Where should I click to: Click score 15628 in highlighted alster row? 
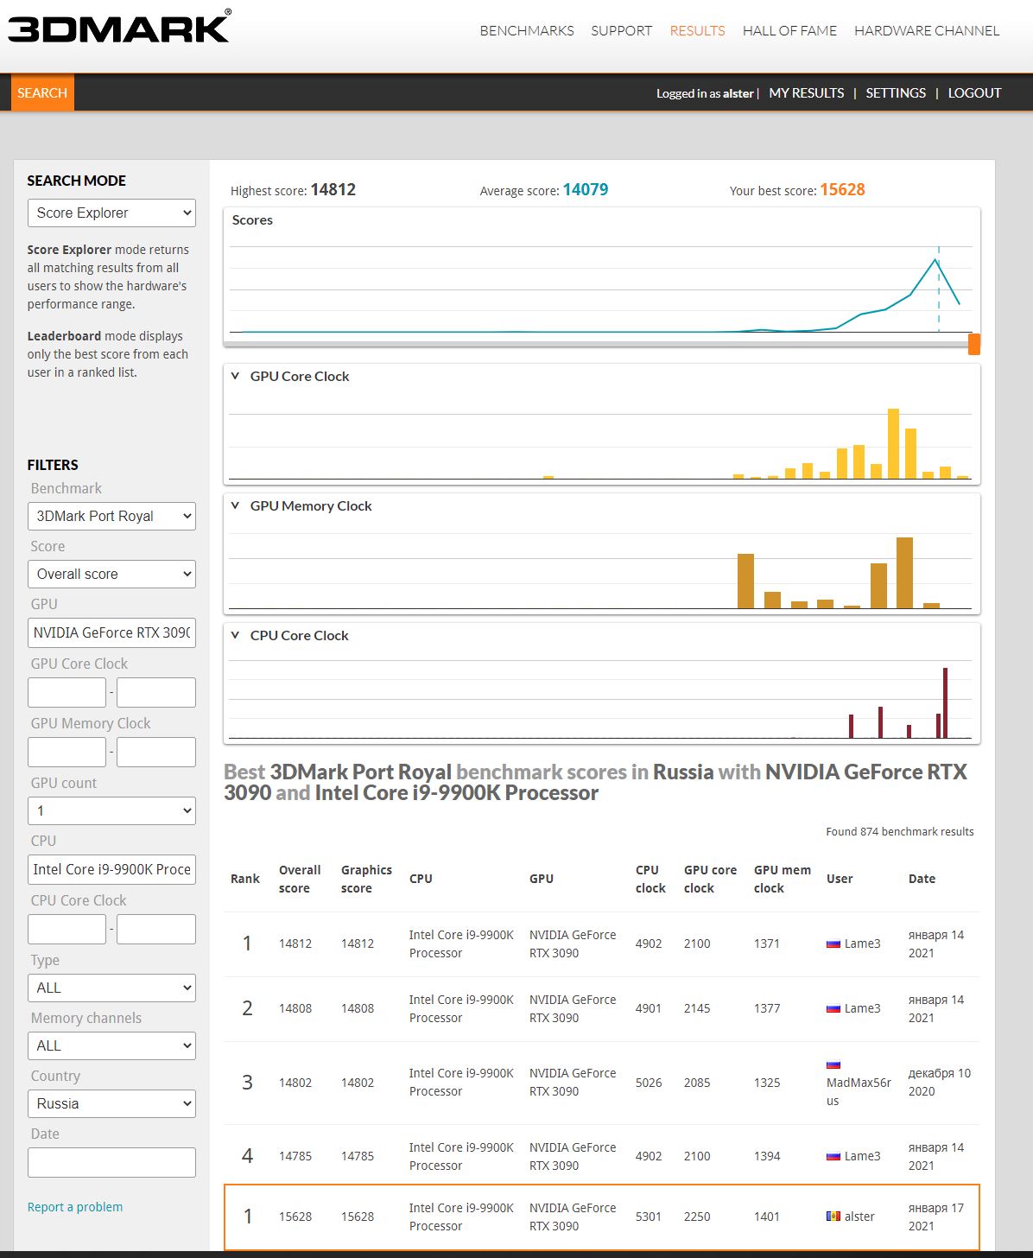(x=295, y=1217)
